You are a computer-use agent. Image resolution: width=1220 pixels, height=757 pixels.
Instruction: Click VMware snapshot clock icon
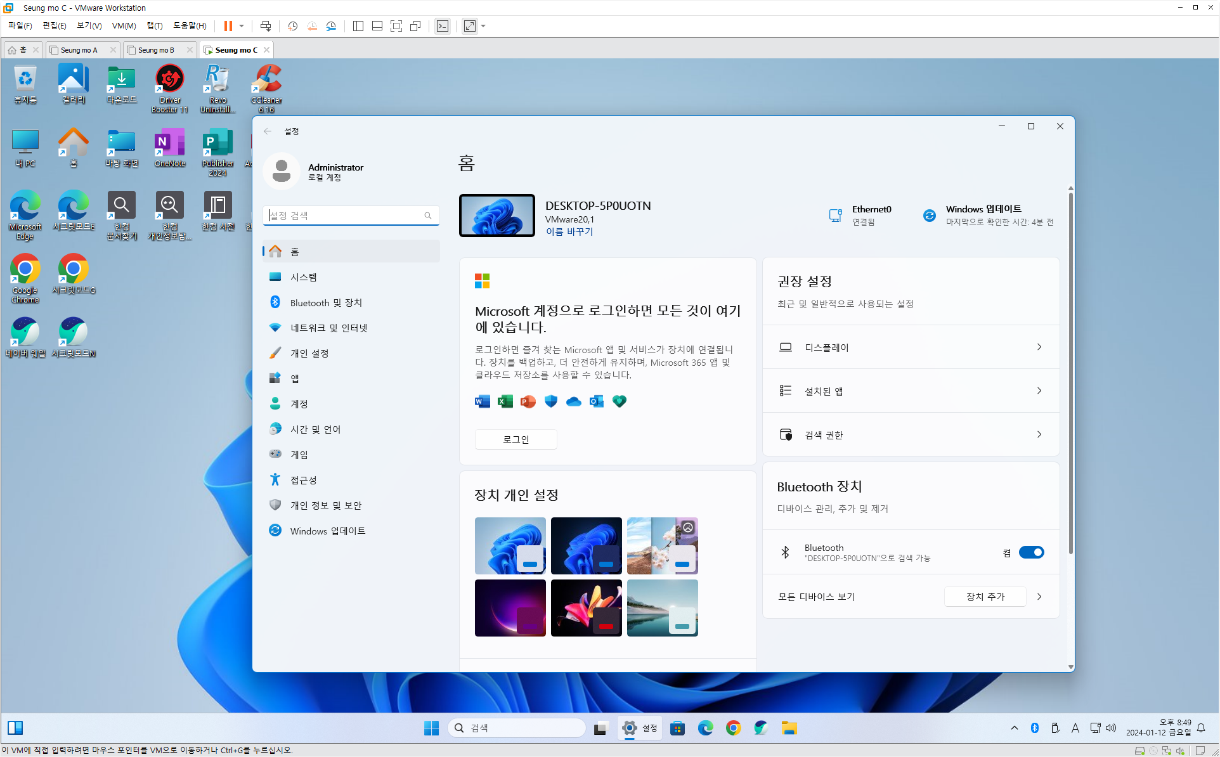(x=292, y=26)
